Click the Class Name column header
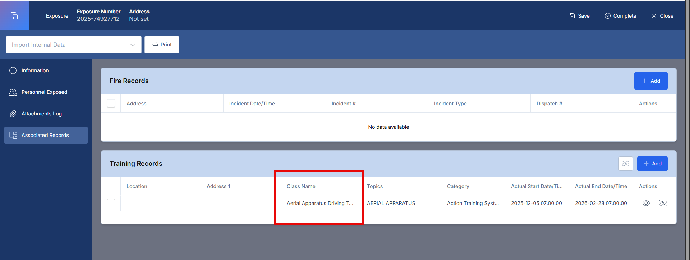Image resolution: width=690 pixels, height=260 pixels. pyautogui.click(x=301, y=186)
